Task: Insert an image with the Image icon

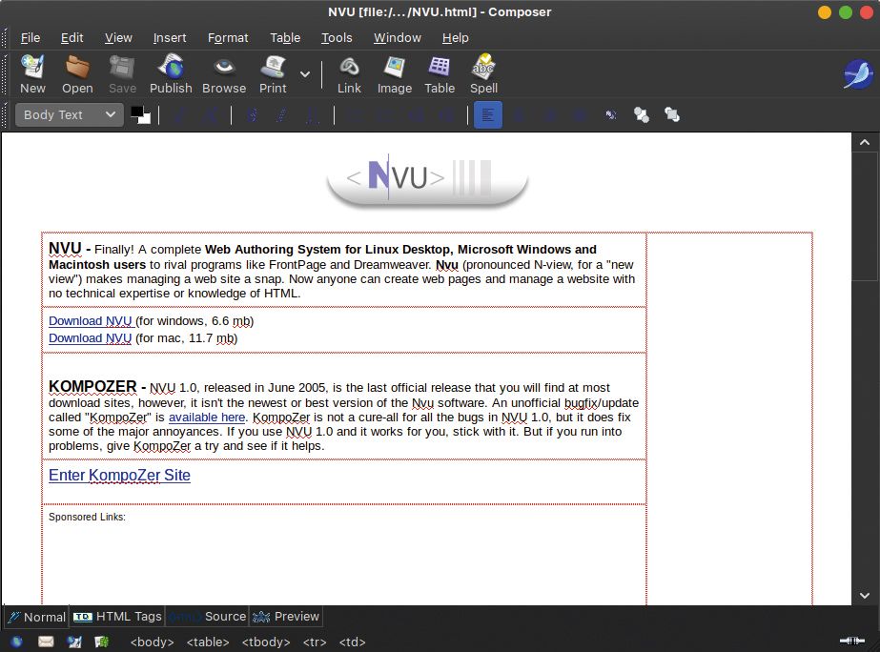Action: point(394,73)
